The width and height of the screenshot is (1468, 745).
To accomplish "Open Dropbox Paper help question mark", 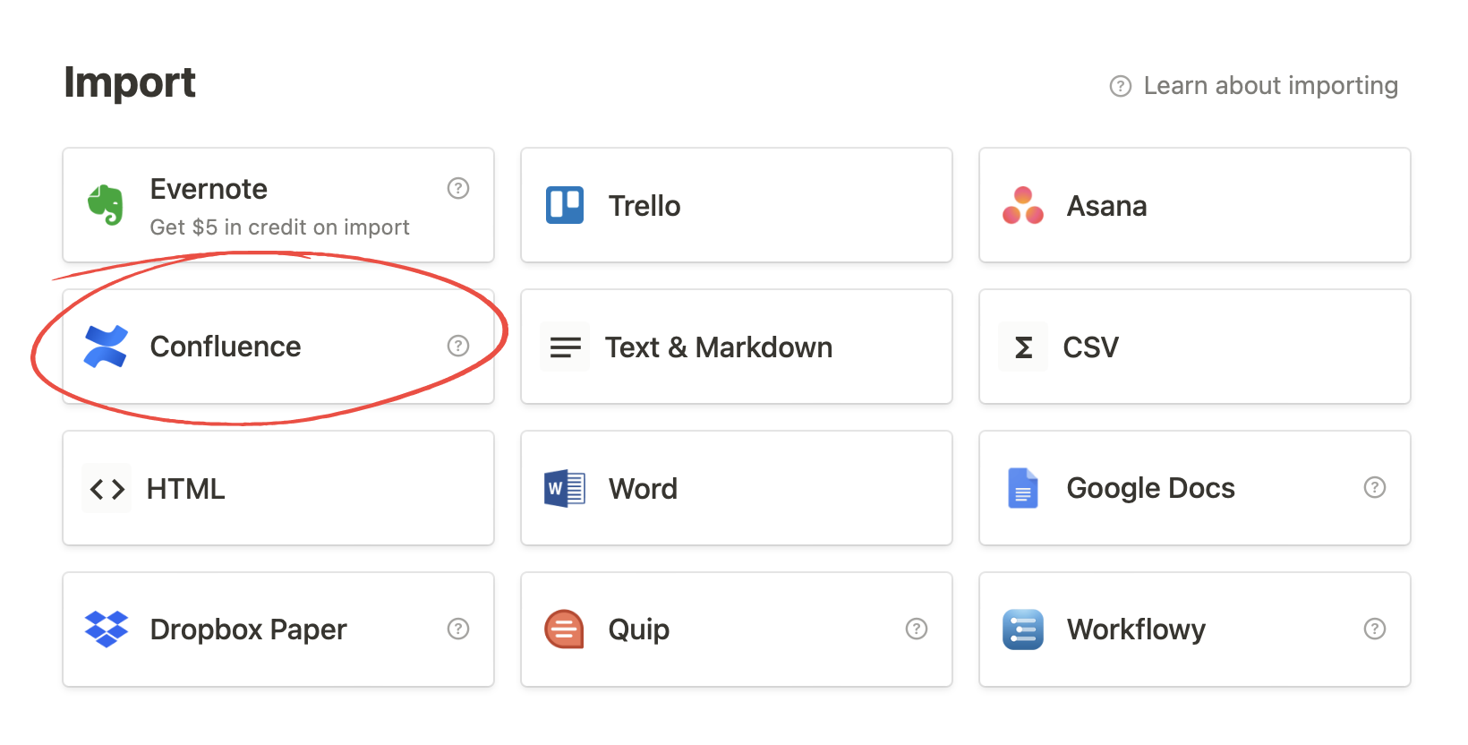I will (x=458, y=629).
